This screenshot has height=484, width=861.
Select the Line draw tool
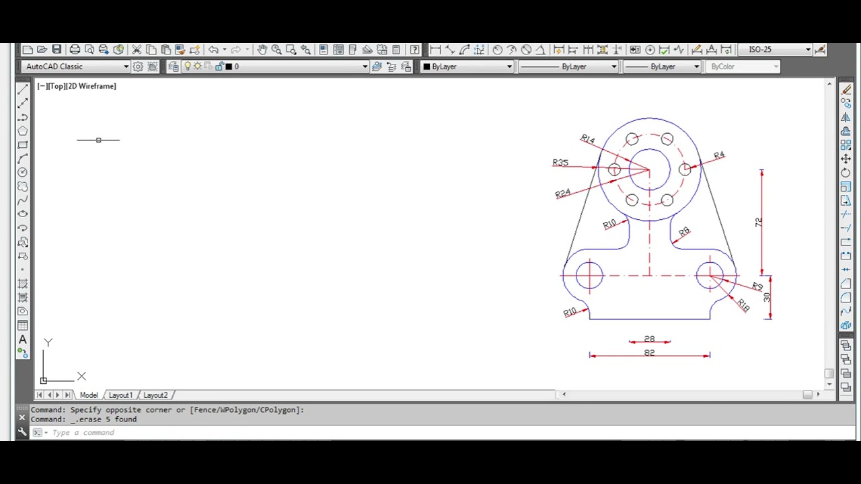[22, 89]
